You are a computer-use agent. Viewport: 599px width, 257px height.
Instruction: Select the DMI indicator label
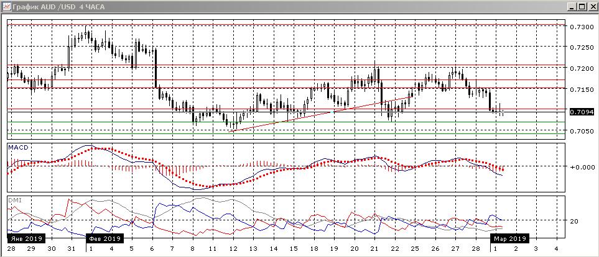tap(14, 200)
